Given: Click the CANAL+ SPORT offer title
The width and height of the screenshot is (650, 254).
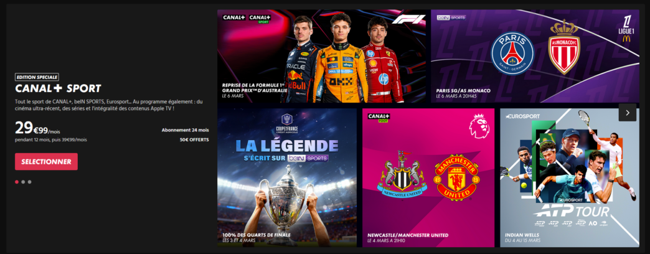Looking at the screenshot, I should point(58,88).
